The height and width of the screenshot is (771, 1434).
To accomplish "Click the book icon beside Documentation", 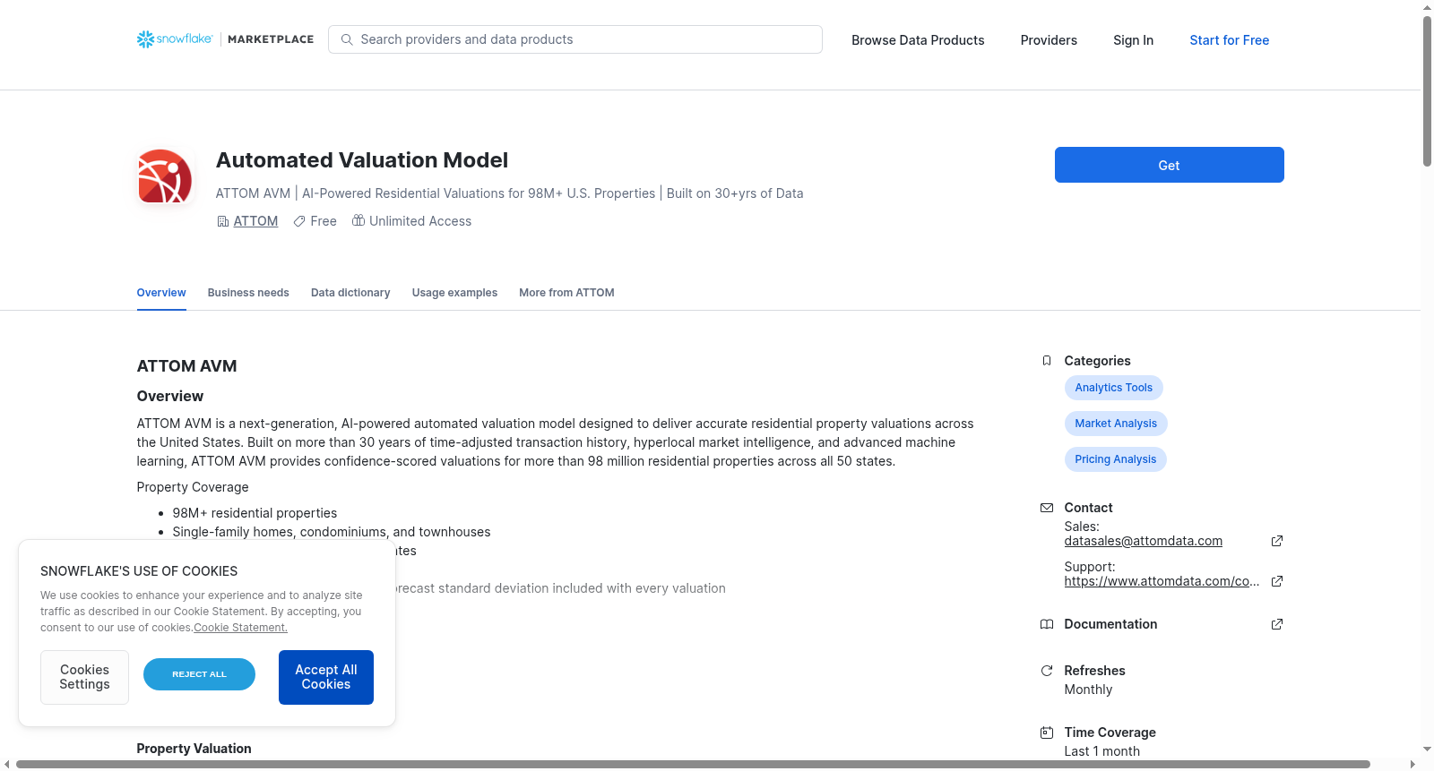I will click(1047, 624).
